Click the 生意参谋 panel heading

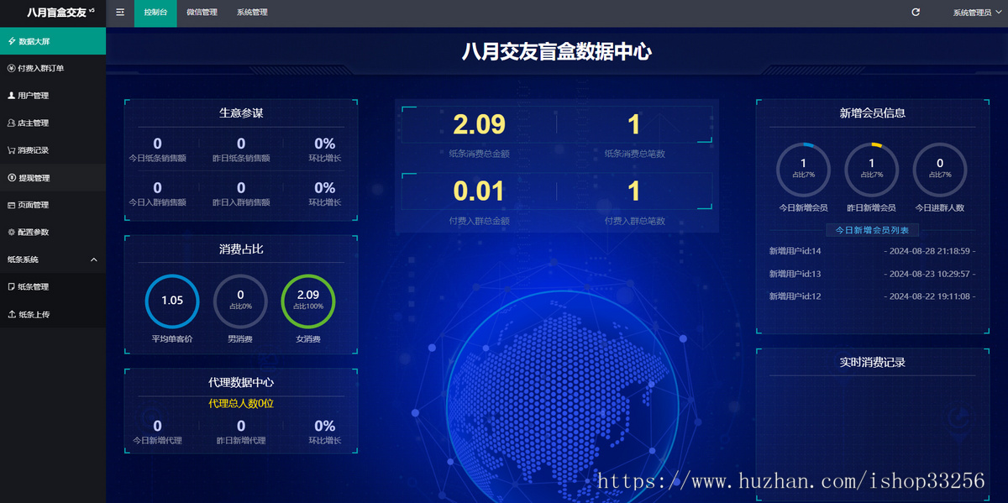tap(241, 113)
